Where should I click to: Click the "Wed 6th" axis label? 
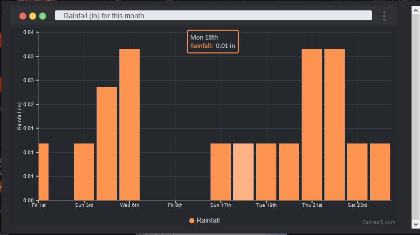click(x=130, y=205)
